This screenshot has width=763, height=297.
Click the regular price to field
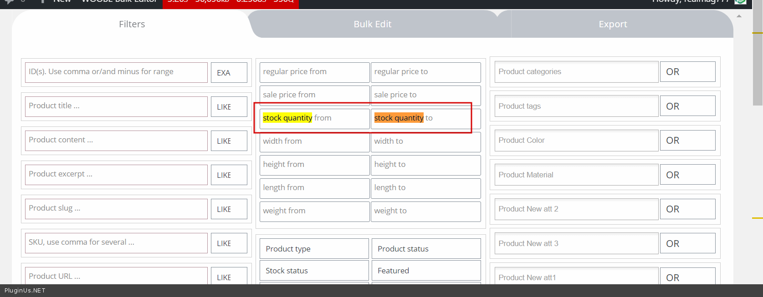click(425, 72)
